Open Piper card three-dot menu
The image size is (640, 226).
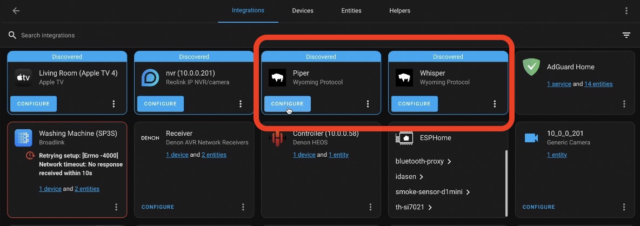coord(368,104)
